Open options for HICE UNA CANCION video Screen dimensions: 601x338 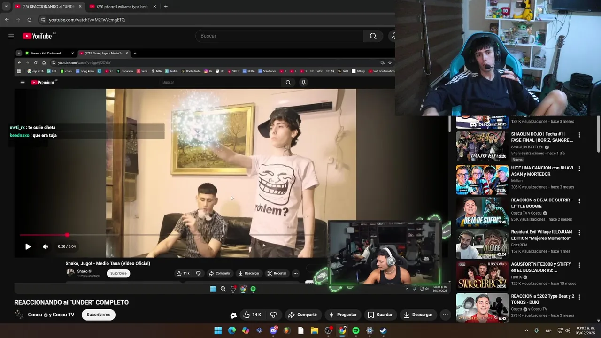click(579, 169)
